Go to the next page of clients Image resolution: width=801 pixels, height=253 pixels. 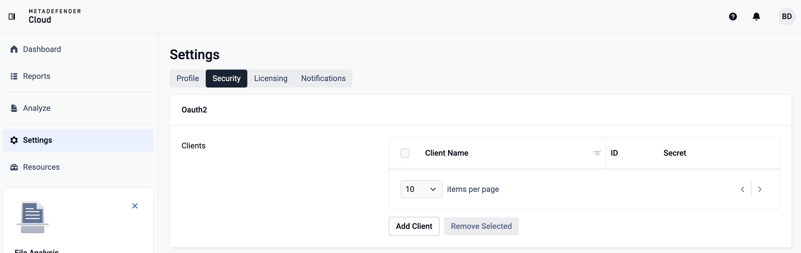[760, 189]
